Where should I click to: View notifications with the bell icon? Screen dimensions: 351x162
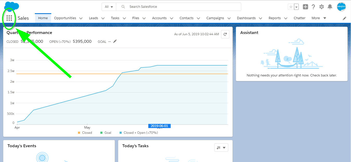point(330,7)
